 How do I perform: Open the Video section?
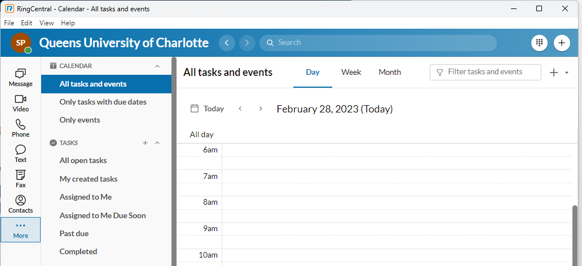(20, 103)
